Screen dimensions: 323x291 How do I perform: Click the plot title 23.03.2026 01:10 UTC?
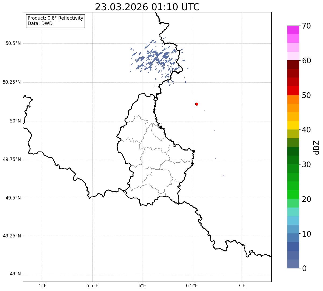147,7
